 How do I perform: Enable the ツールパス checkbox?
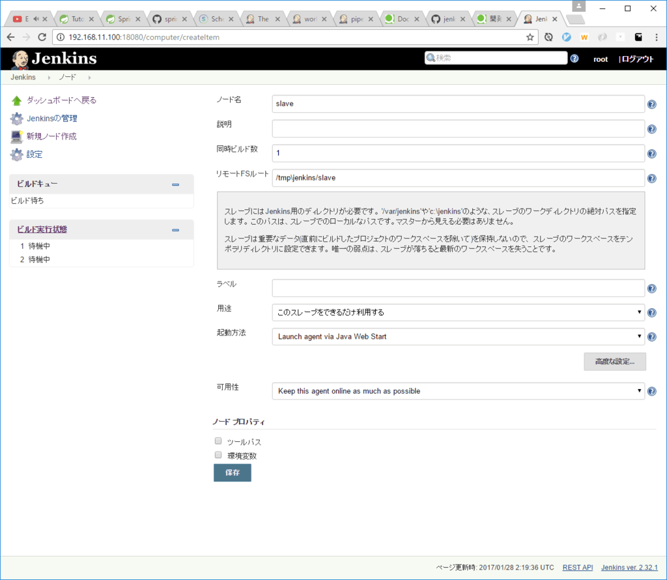point(219,441)
